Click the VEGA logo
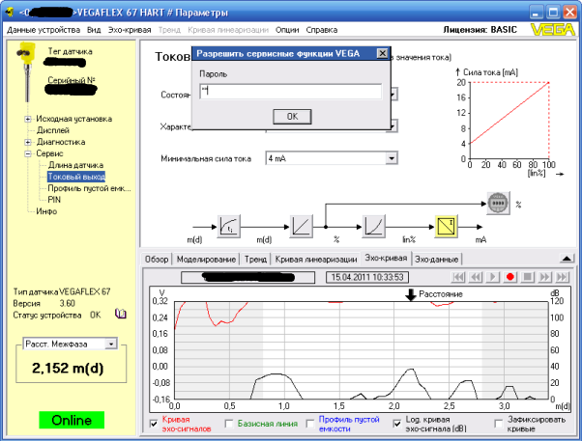This screenshot has height=441, width=582. point(552,30)
